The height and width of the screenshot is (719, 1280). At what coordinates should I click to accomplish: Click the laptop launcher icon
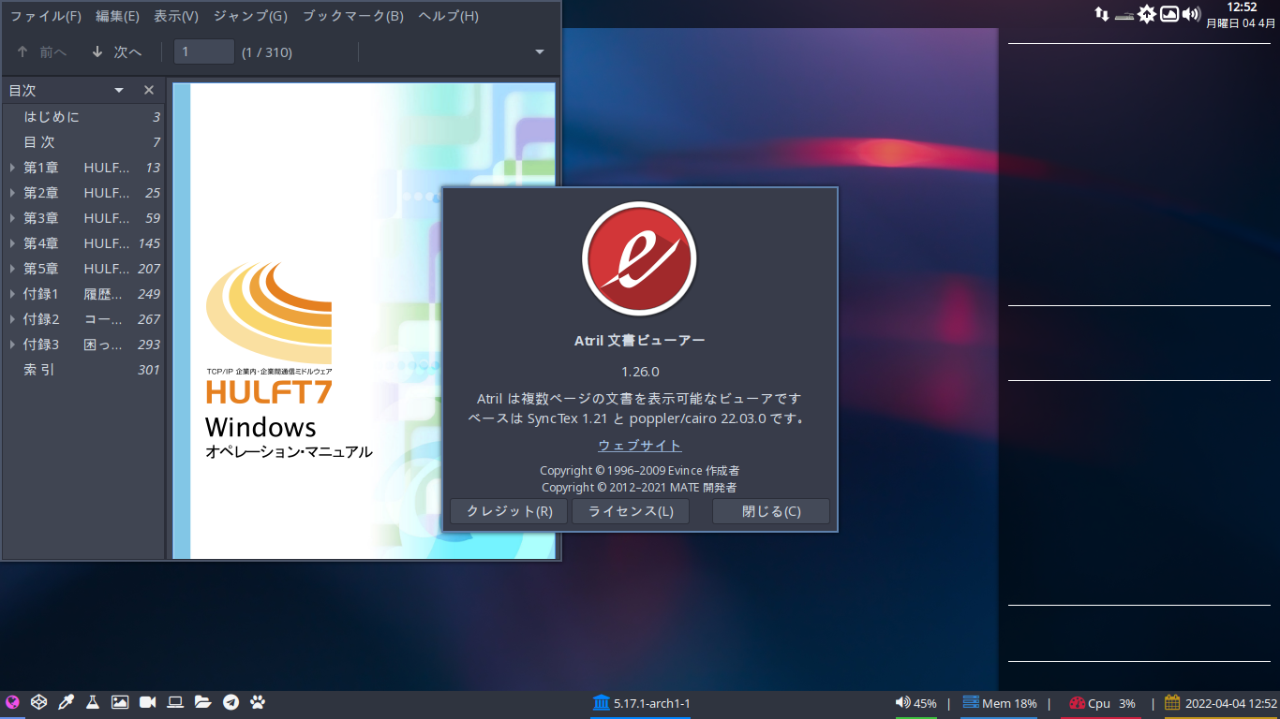tap(175, 702)
